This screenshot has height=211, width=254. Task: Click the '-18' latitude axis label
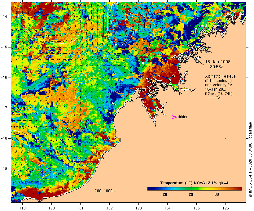click(x=4, y=138)
